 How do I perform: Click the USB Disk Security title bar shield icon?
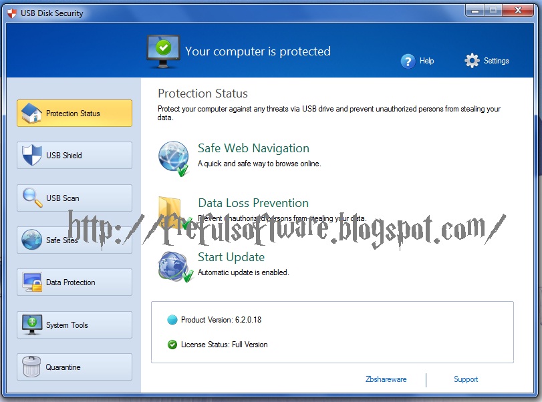click(12, 13)
